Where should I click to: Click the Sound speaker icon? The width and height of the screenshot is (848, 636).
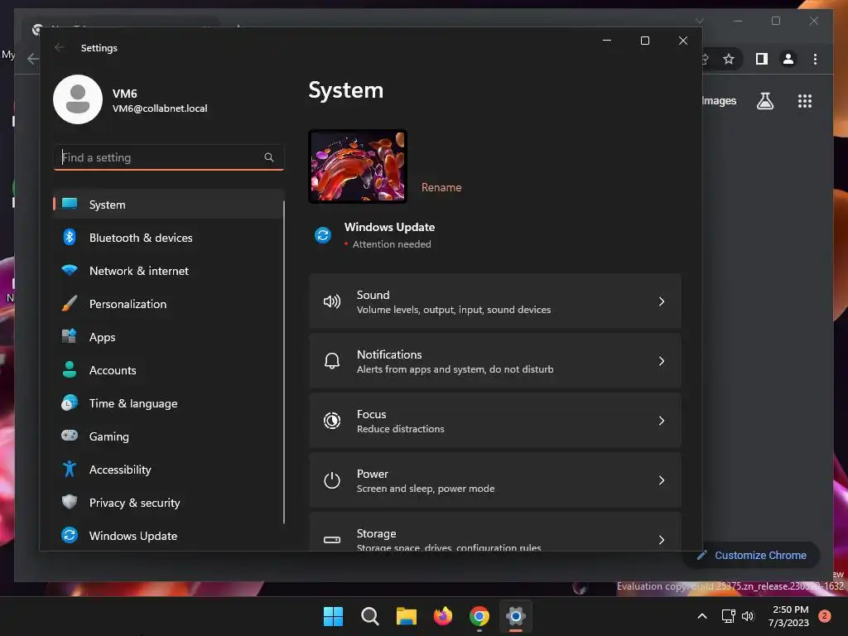(331, 301)
